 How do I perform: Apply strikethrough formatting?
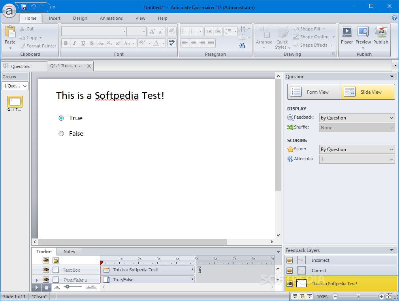point(100,43)
